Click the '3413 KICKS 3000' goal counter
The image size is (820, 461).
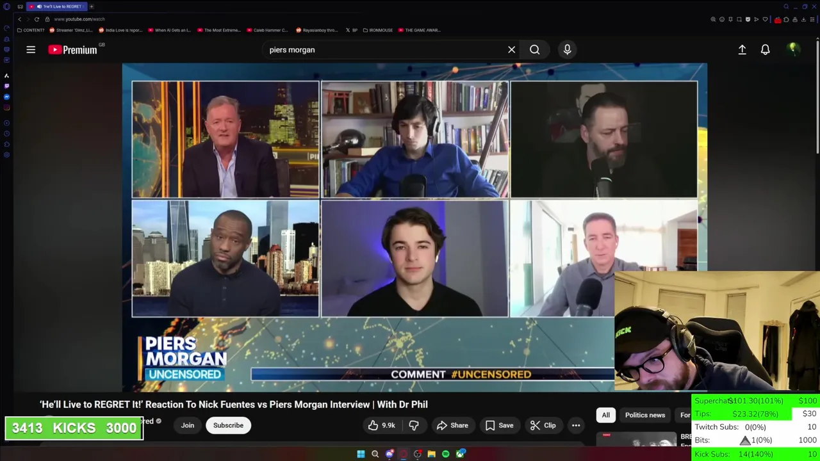(74, 428)
